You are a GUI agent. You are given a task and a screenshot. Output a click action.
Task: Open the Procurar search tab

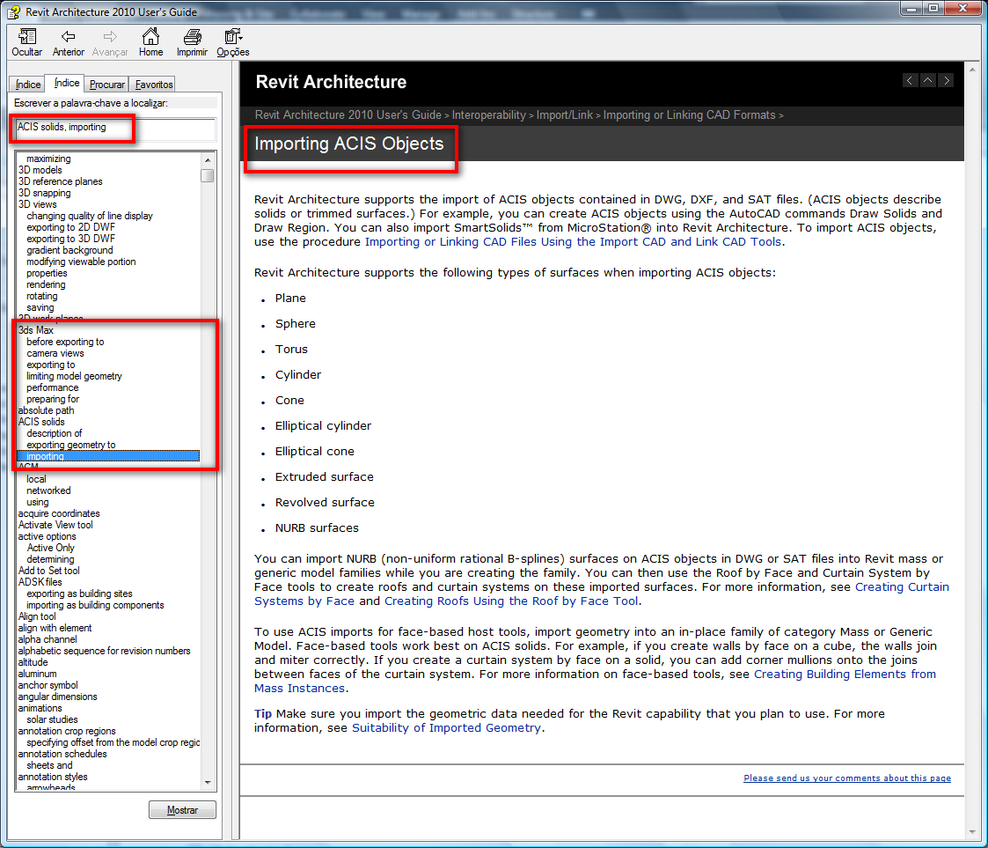tap(106, 85)
